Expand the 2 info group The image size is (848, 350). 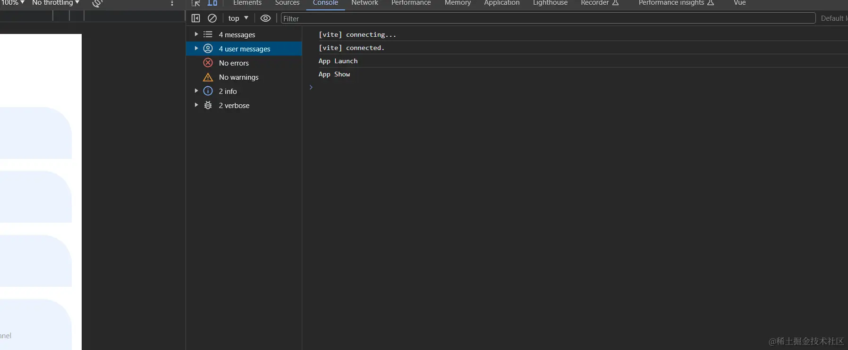[196, 91]
